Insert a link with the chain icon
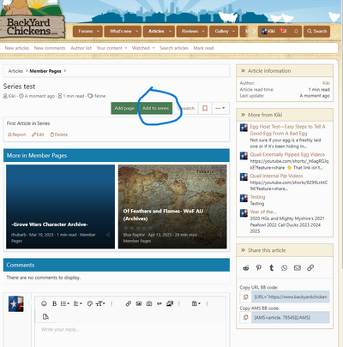343x347 pixels. click(x=129, y=303)
